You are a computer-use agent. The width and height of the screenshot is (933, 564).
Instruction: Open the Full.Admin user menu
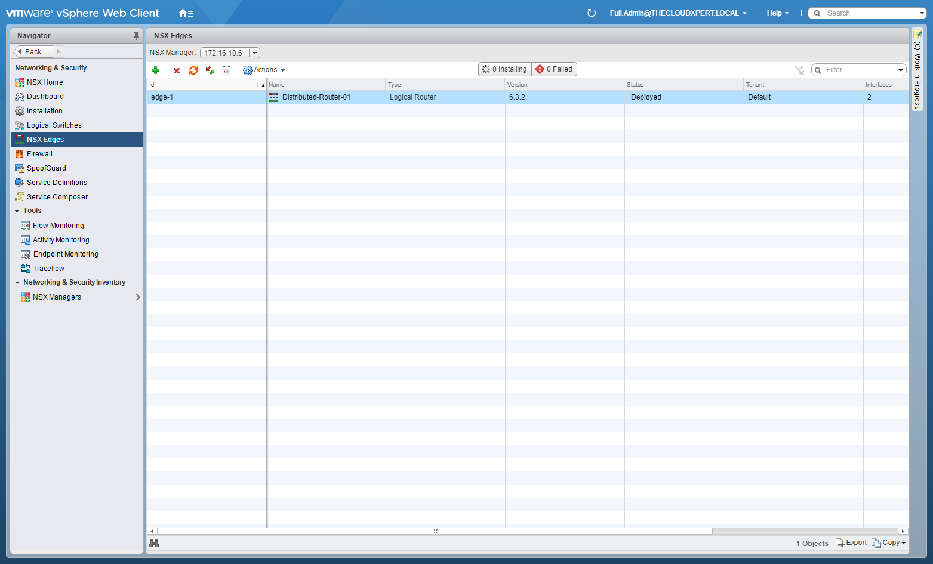coord(678,13)
